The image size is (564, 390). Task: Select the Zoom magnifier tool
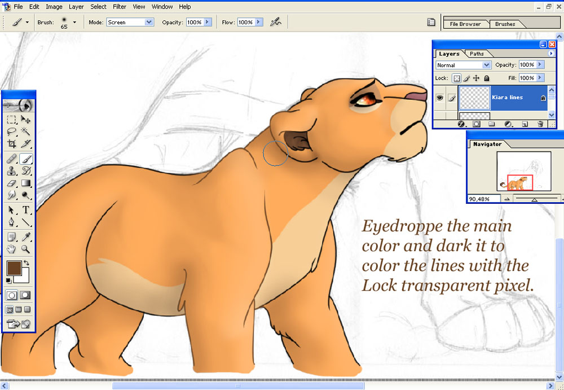[25, 249]
